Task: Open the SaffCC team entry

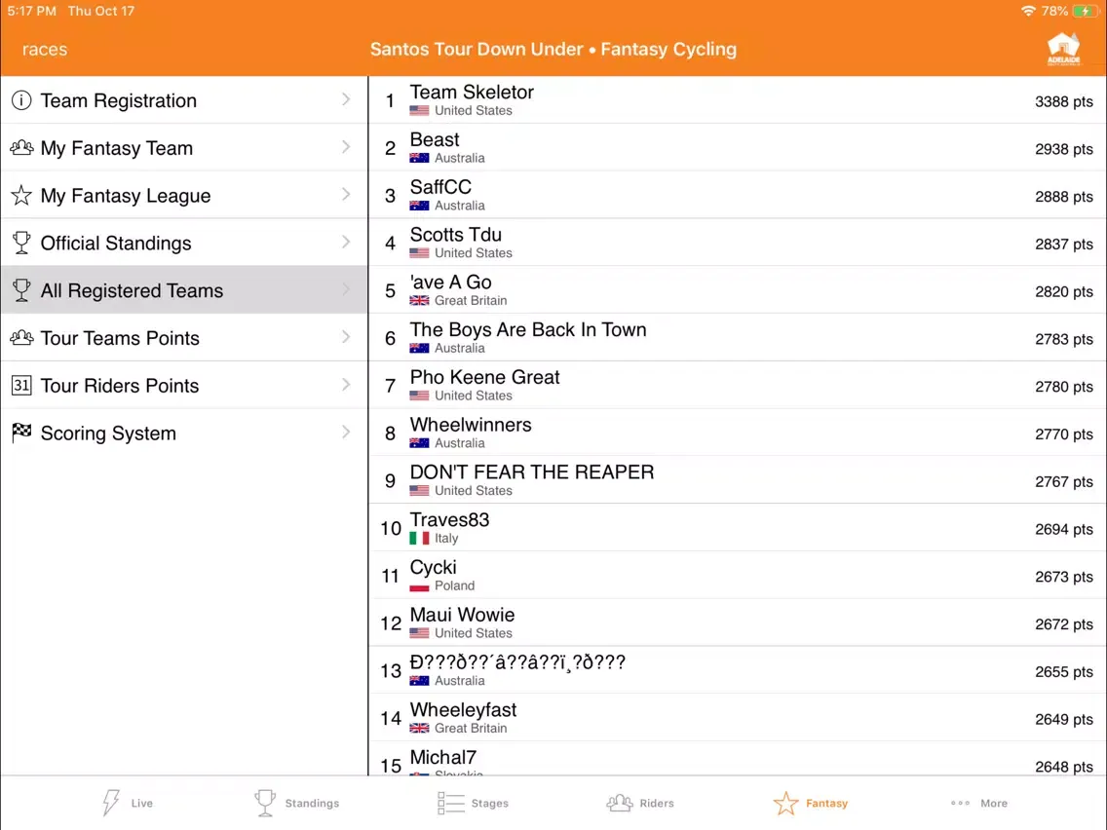Action: tap(737, 196)
